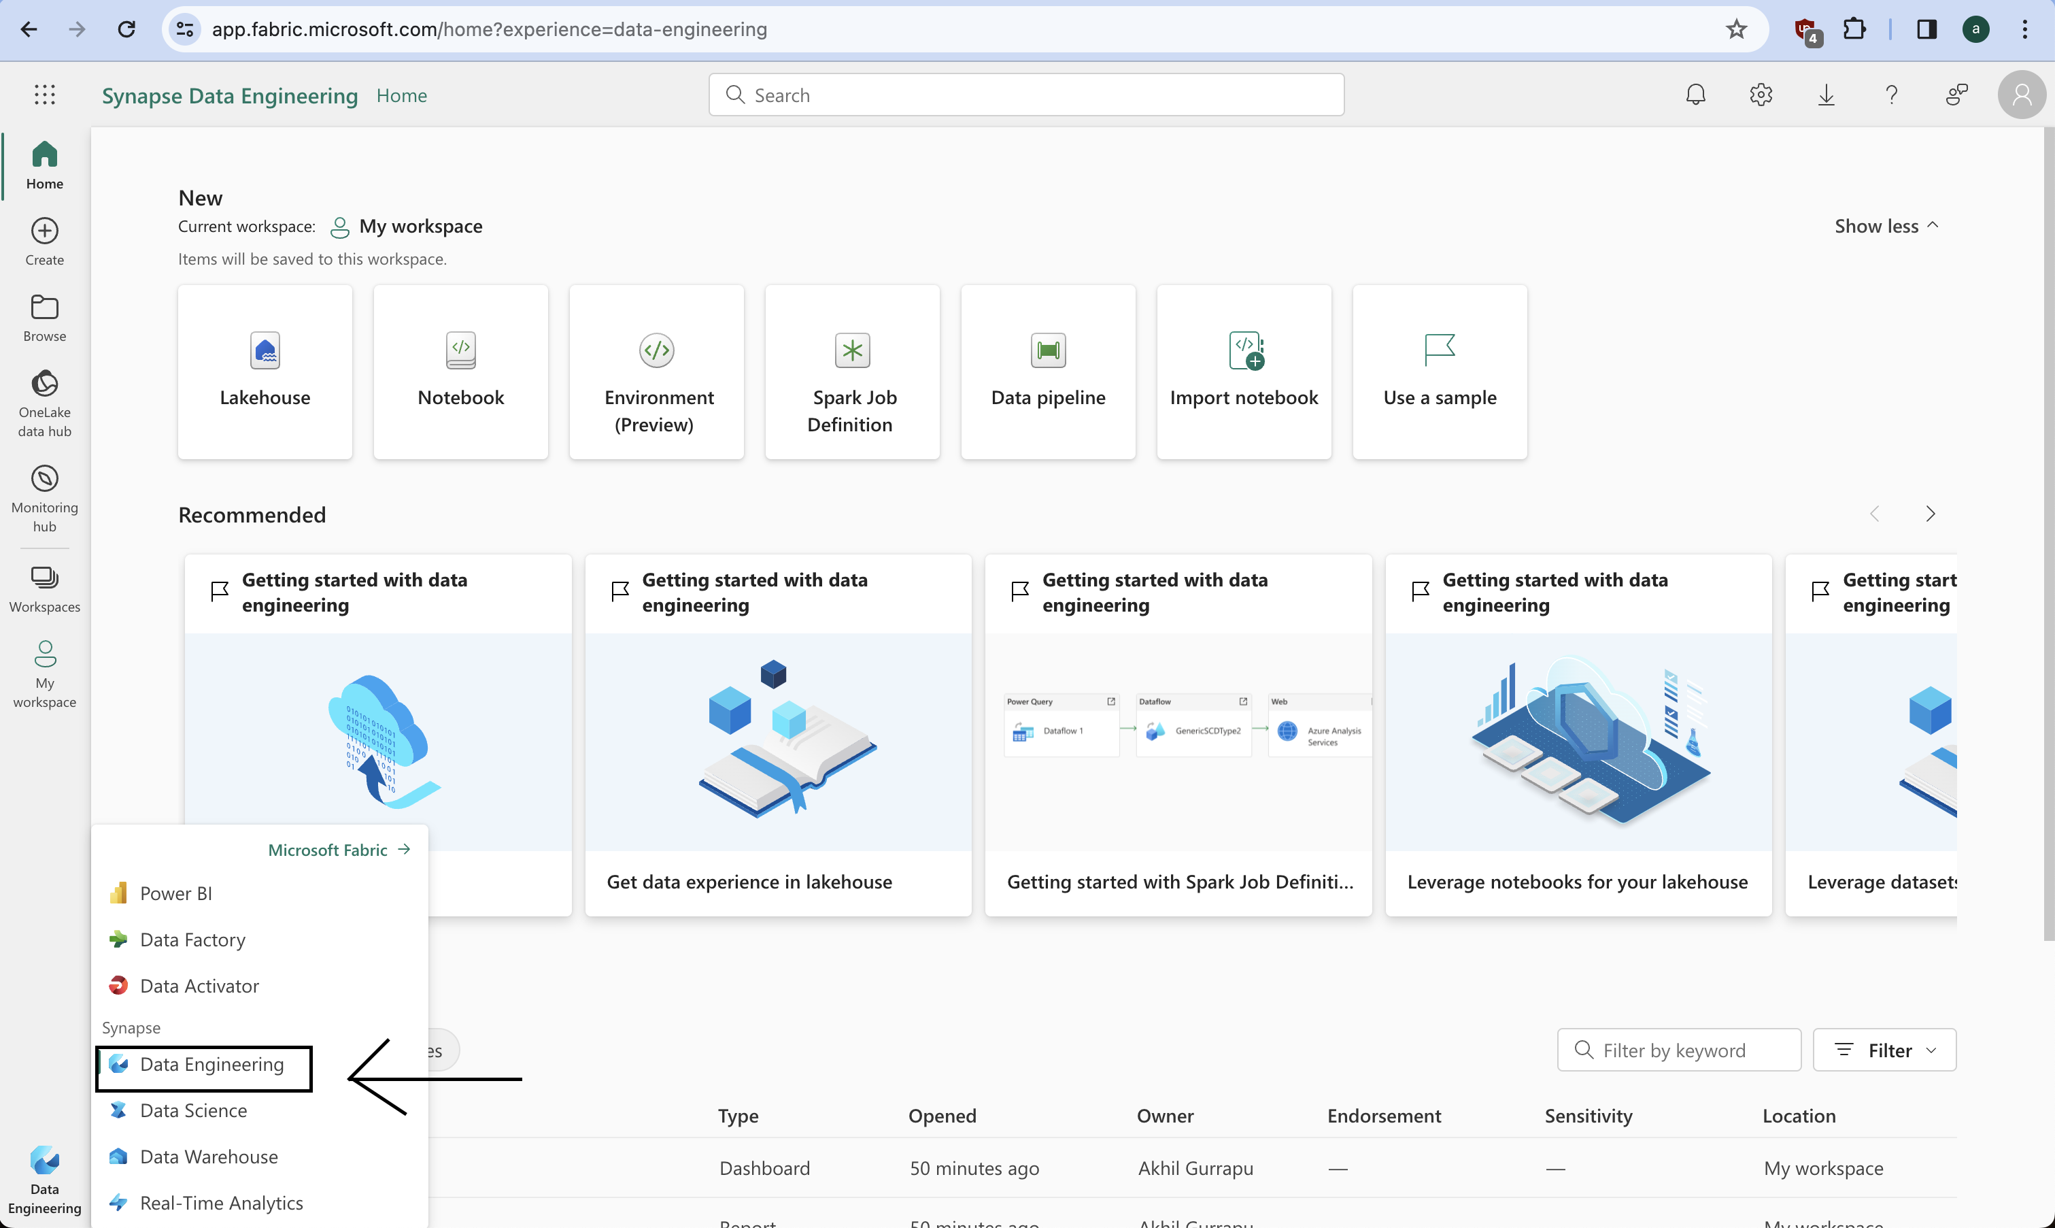Open Get data experience in lakehouse card
This screenshot has width=2055, height=1228.
point(778,735)
